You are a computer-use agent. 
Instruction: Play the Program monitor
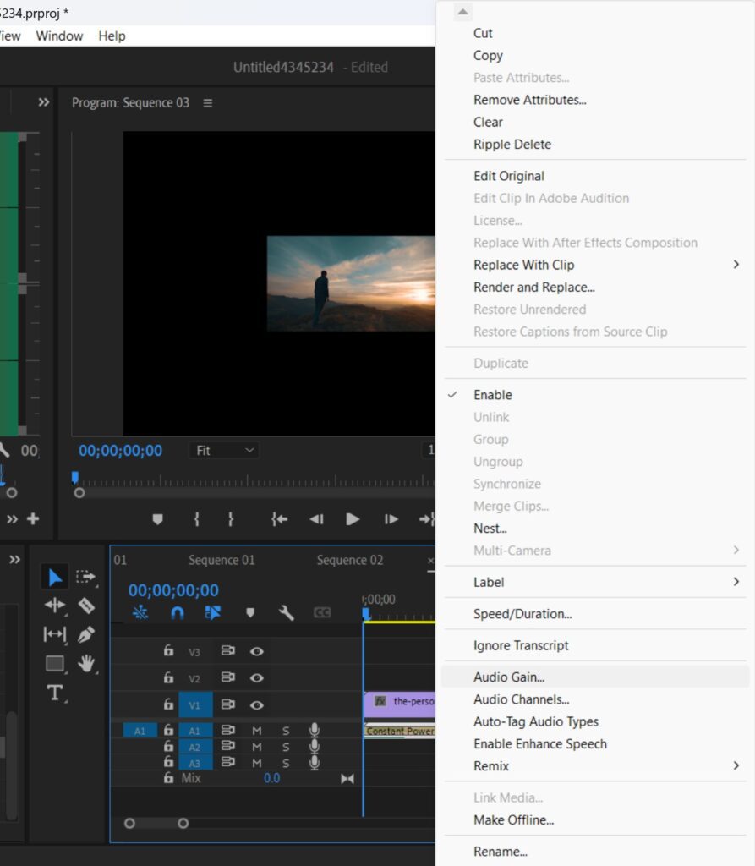[x=353, y=519]
